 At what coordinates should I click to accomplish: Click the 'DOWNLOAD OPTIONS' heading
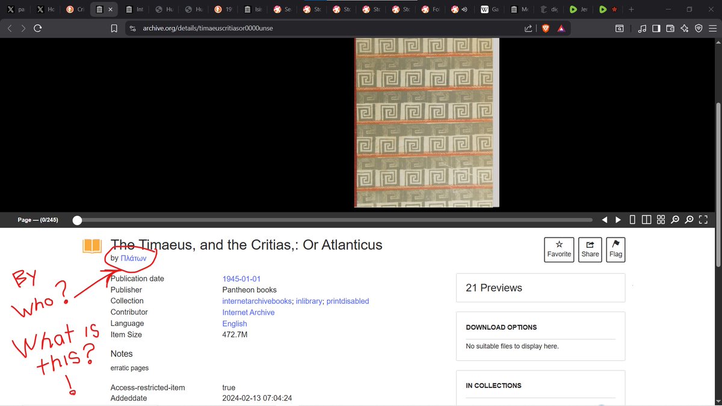point(501,327)
